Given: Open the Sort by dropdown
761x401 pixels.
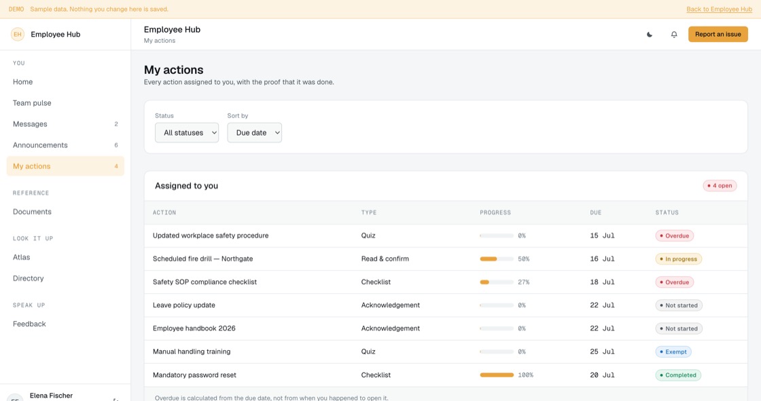Looking at the screenshot, I should coord(254,132).
